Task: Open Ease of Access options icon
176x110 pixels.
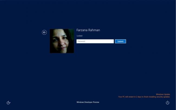Action: [x=9, y=103]
